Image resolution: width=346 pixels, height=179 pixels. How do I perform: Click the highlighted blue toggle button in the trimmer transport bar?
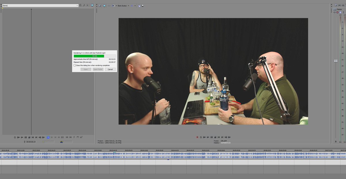click(x=48, y=137)
